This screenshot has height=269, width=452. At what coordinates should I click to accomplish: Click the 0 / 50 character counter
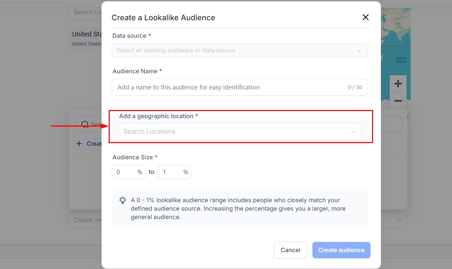click(x=355, y=87)
